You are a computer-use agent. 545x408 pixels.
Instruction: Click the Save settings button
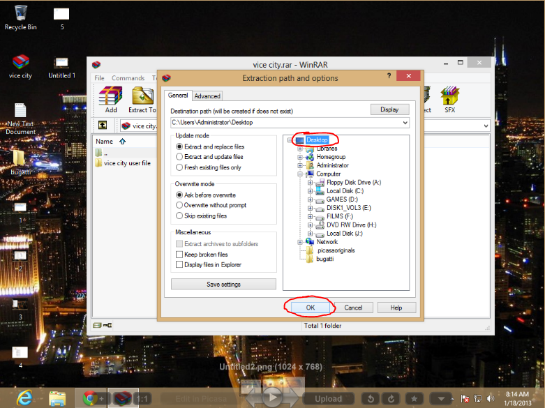[x=223, y=285]
